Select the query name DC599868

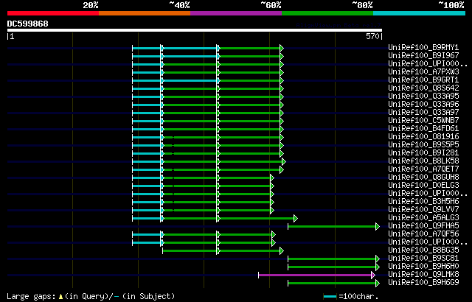[28, 24]
